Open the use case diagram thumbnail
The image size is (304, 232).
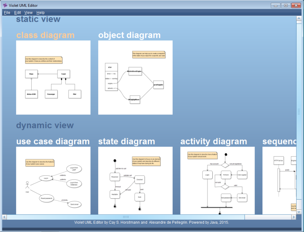click(53, 180)
